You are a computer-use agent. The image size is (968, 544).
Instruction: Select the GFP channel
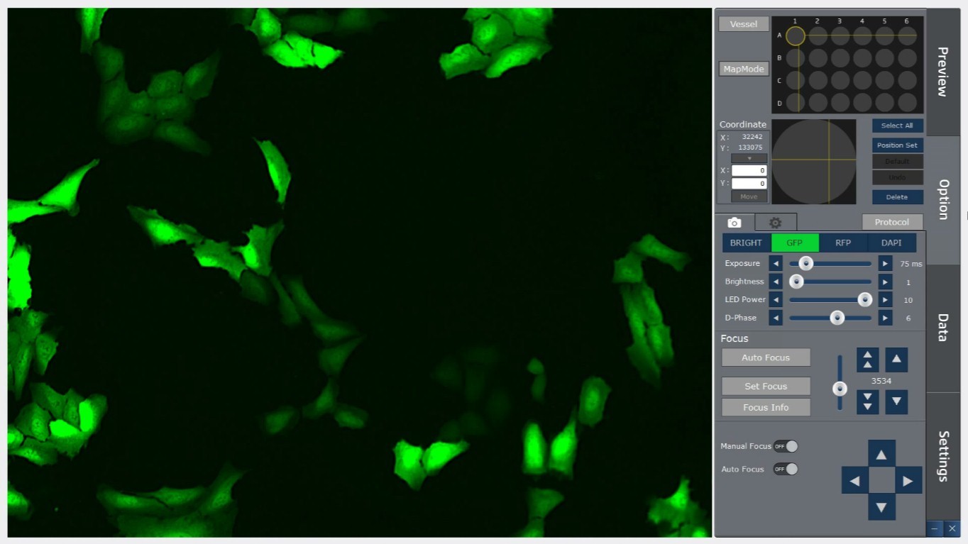(795, 243)
